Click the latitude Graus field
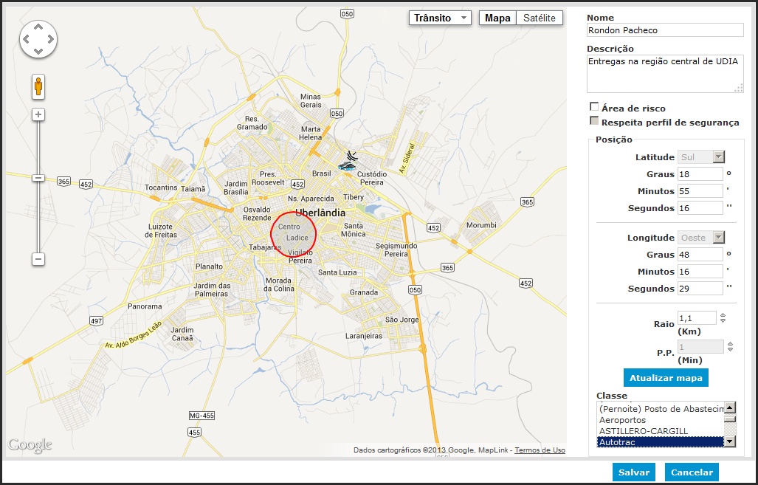The image size is (758, 485). [x=700, y=174]
